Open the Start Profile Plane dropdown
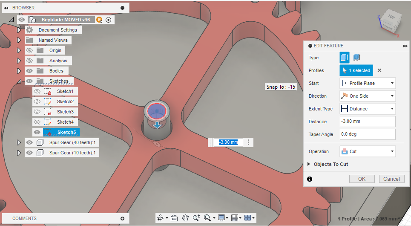Screen dimensions: 411x226 (x=368, y=83)
